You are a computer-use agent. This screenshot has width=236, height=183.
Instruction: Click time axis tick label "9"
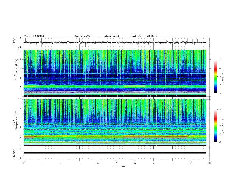click(191, 163)
